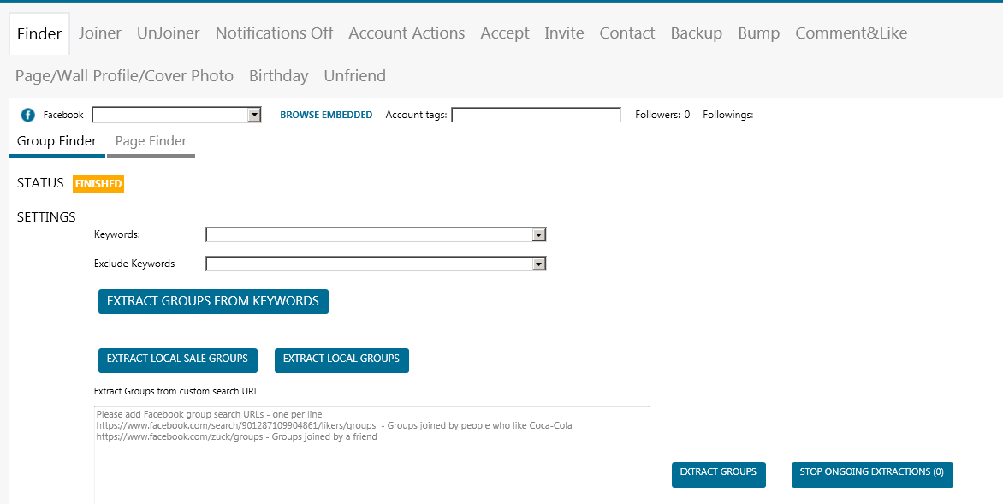Open the Birthday tab

click(279, 76)
